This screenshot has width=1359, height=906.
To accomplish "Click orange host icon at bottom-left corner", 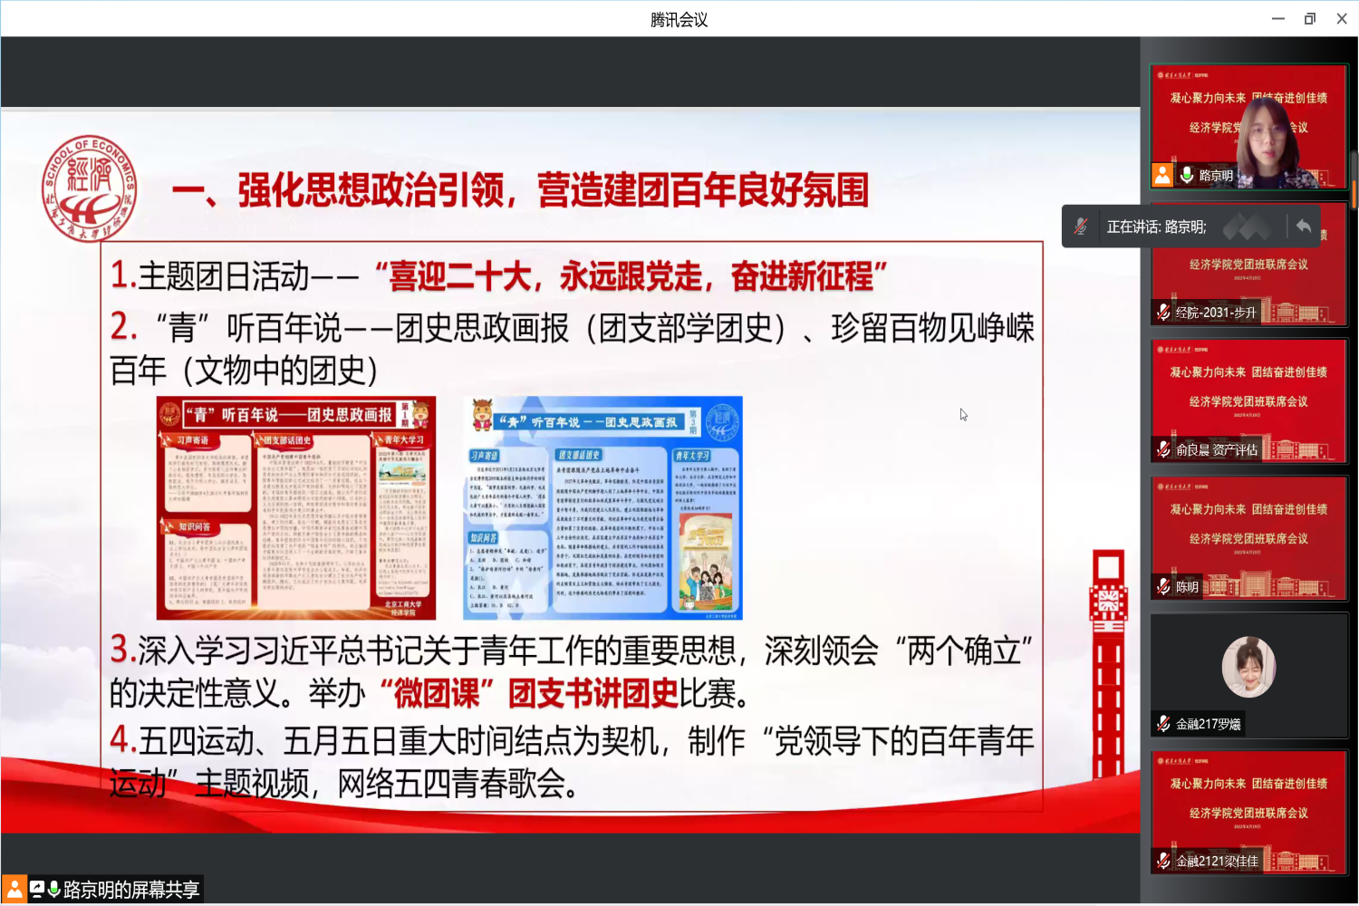I will [x=14, y=890].
